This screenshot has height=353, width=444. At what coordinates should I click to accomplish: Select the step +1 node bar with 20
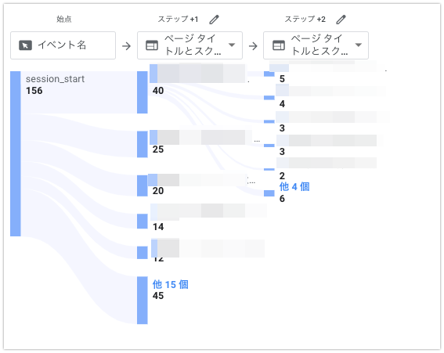143,186
